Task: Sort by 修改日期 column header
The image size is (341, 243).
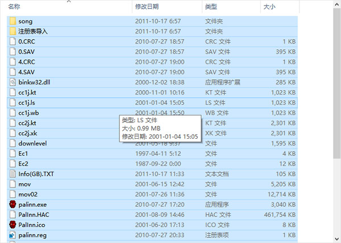Action: click(x=146, y=7)
